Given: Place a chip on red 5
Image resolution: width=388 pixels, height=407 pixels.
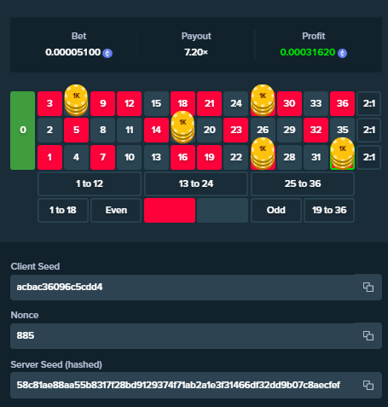Looking at the screenshot, I should (76, 130).
